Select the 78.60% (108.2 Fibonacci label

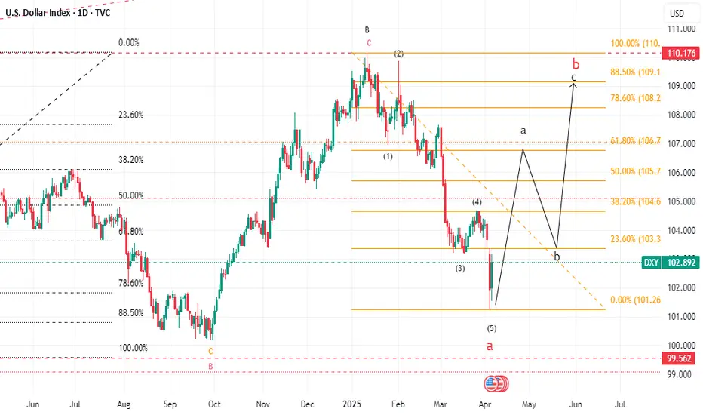(635, 98)
